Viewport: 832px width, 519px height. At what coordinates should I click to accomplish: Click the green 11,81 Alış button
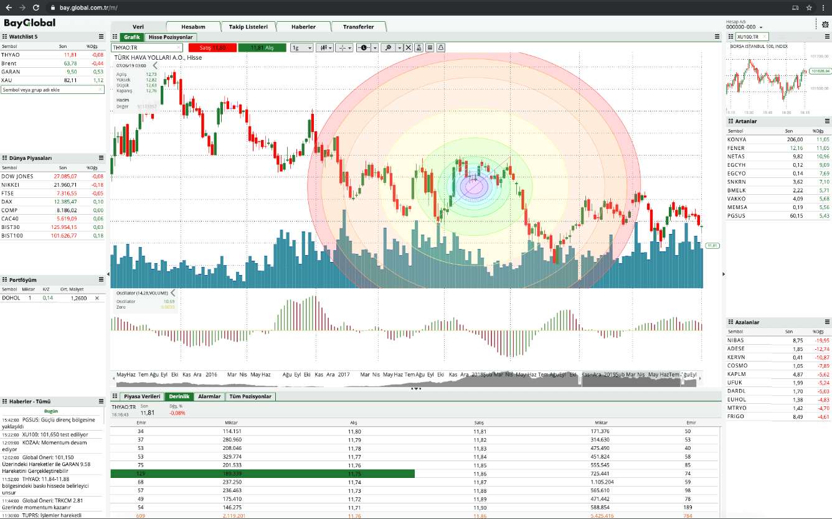262,47
